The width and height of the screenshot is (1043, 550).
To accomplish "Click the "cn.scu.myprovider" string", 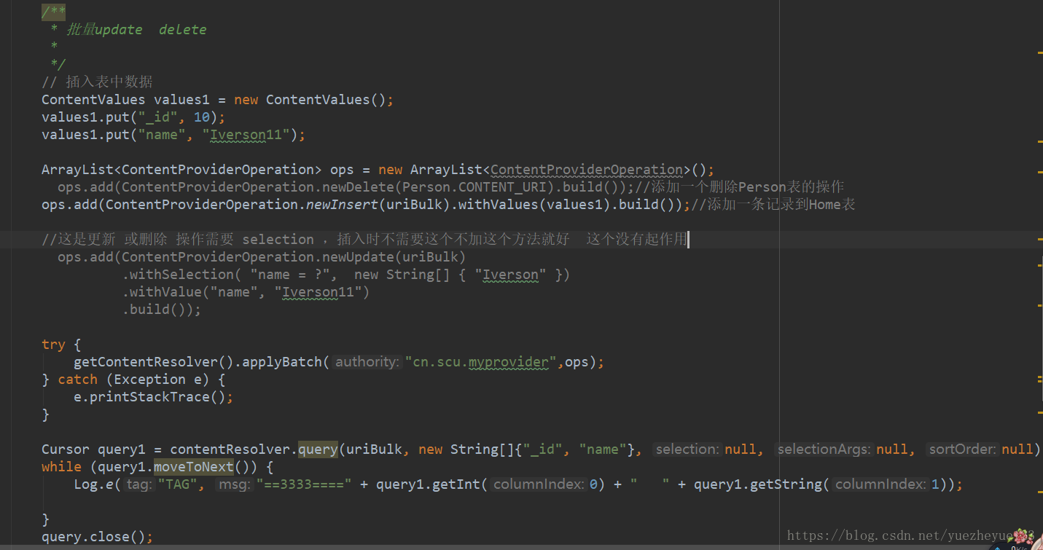I will pos(480,362).
